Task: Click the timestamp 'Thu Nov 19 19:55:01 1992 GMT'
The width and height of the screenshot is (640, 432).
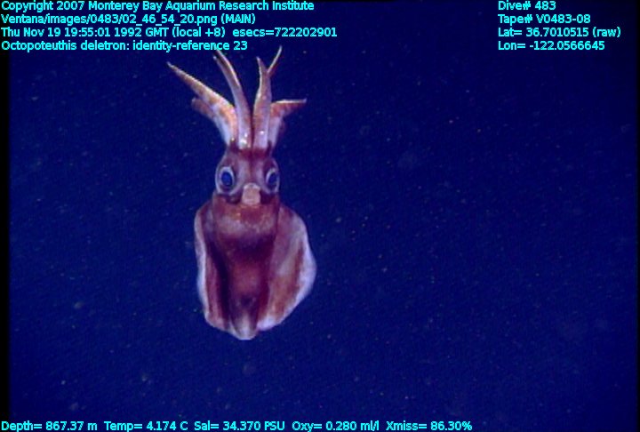Action: [x=84, y=32]
